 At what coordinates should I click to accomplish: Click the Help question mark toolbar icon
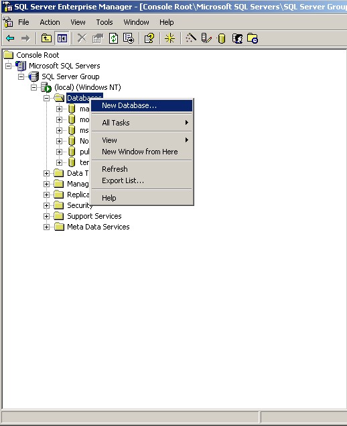[x=149, y=38]
